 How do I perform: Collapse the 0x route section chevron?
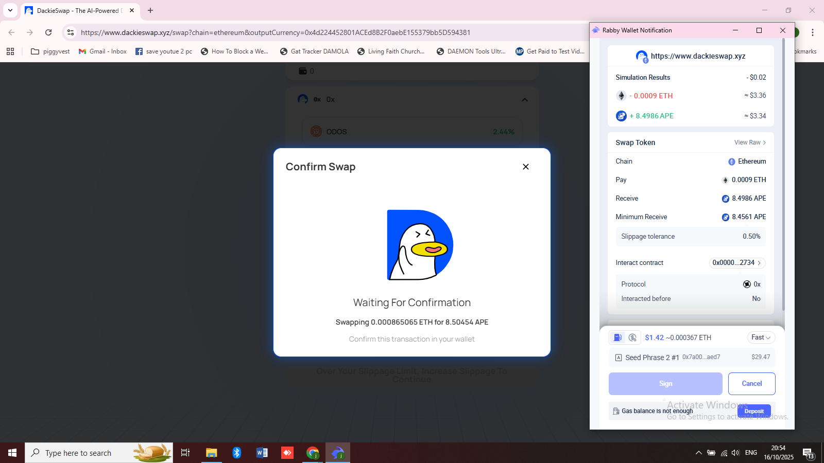(x=525, y=100)
